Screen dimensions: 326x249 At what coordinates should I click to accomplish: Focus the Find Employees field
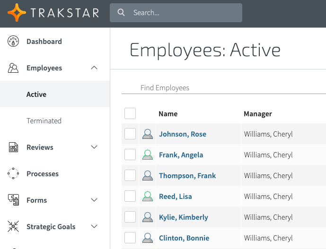coord(224,88)
